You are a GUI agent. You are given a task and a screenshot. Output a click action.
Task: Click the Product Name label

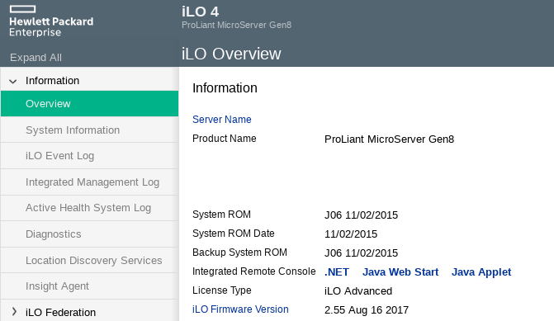(x=225, y=139)
